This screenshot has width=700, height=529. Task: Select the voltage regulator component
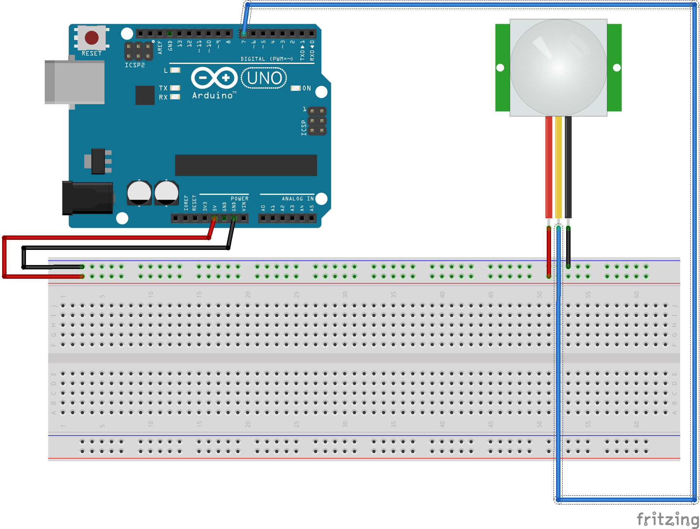98,161
